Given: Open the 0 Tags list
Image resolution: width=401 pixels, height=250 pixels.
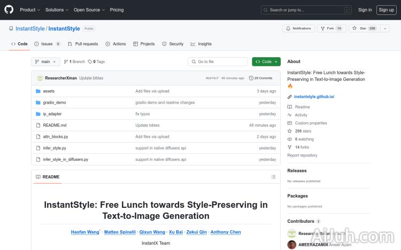Looking at the screenshot, I should 97,62.
